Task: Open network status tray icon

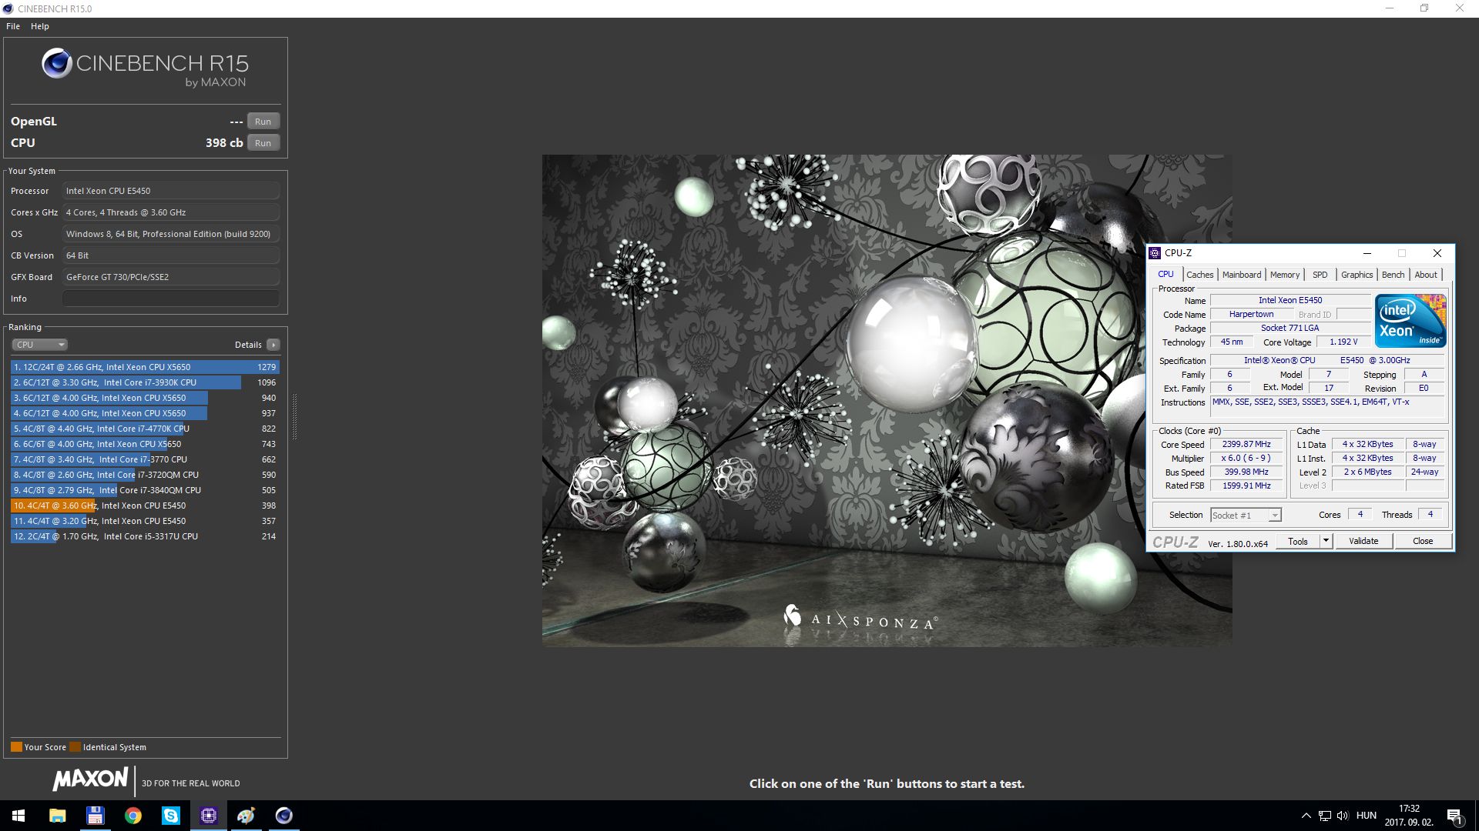Action: 1324,816
